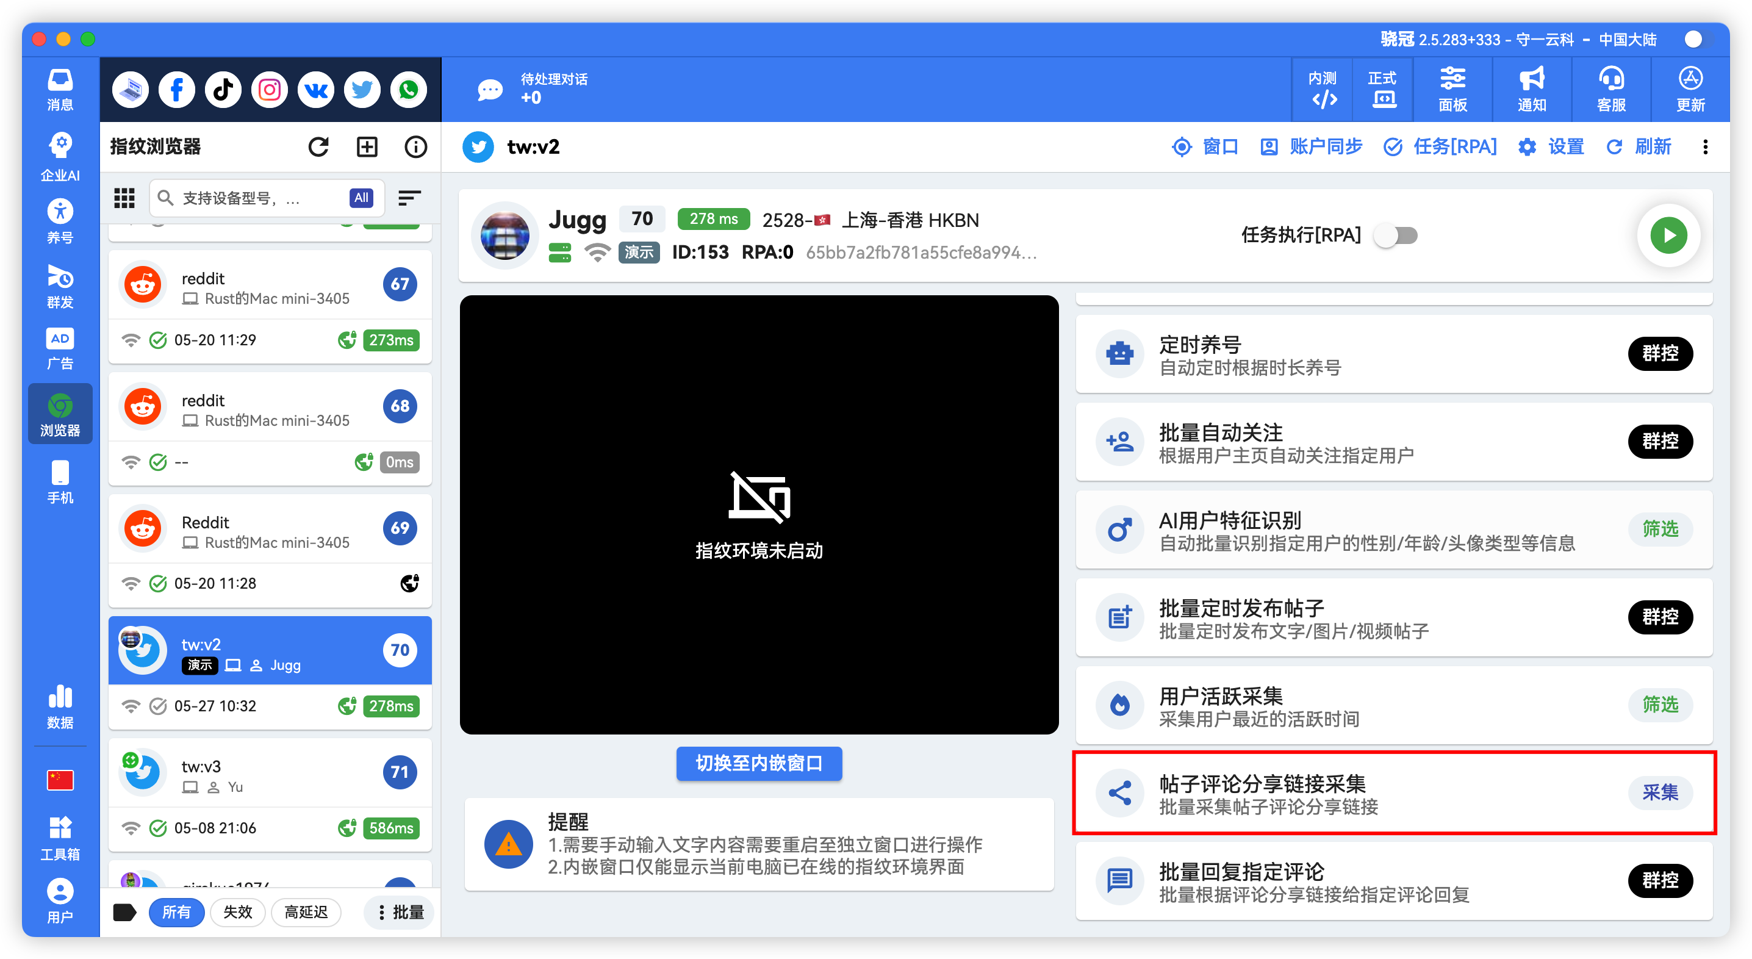
Task: Select the VK platform icon
Action: (x=315, y=90)
